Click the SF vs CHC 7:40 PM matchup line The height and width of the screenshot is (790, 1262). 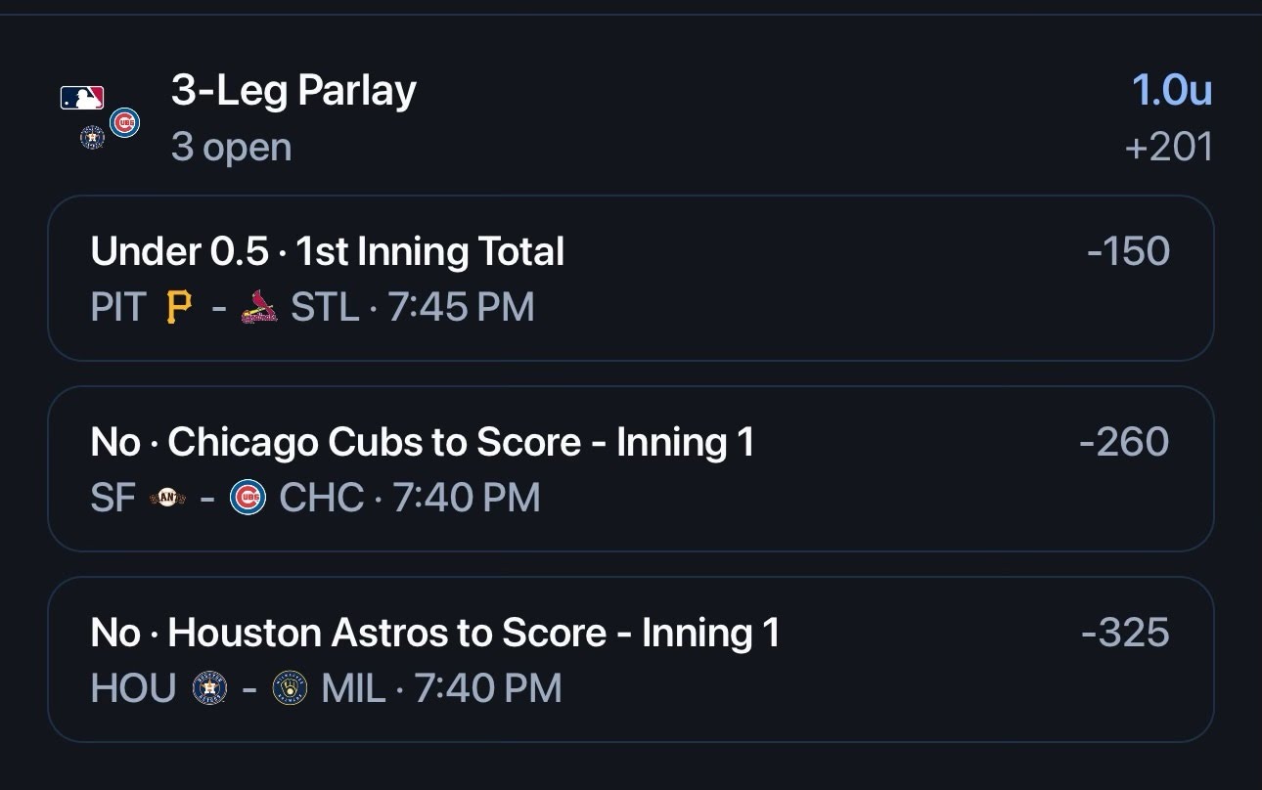315,499
